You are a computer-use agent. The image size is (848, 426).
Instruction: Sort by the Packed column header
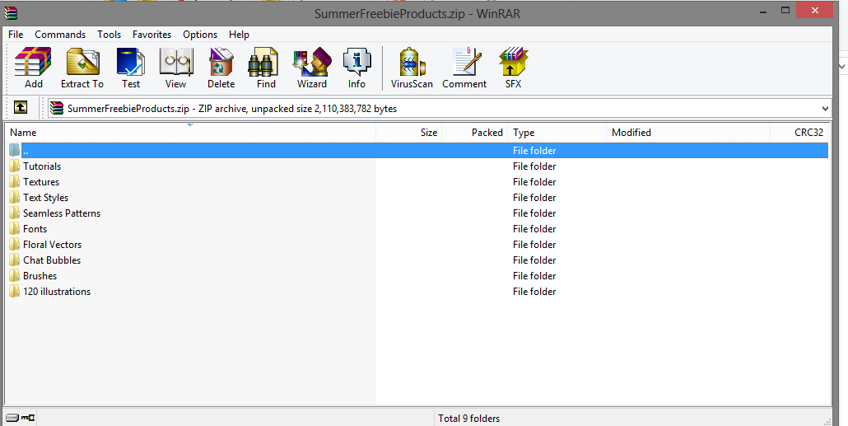(x=475, y=133)
